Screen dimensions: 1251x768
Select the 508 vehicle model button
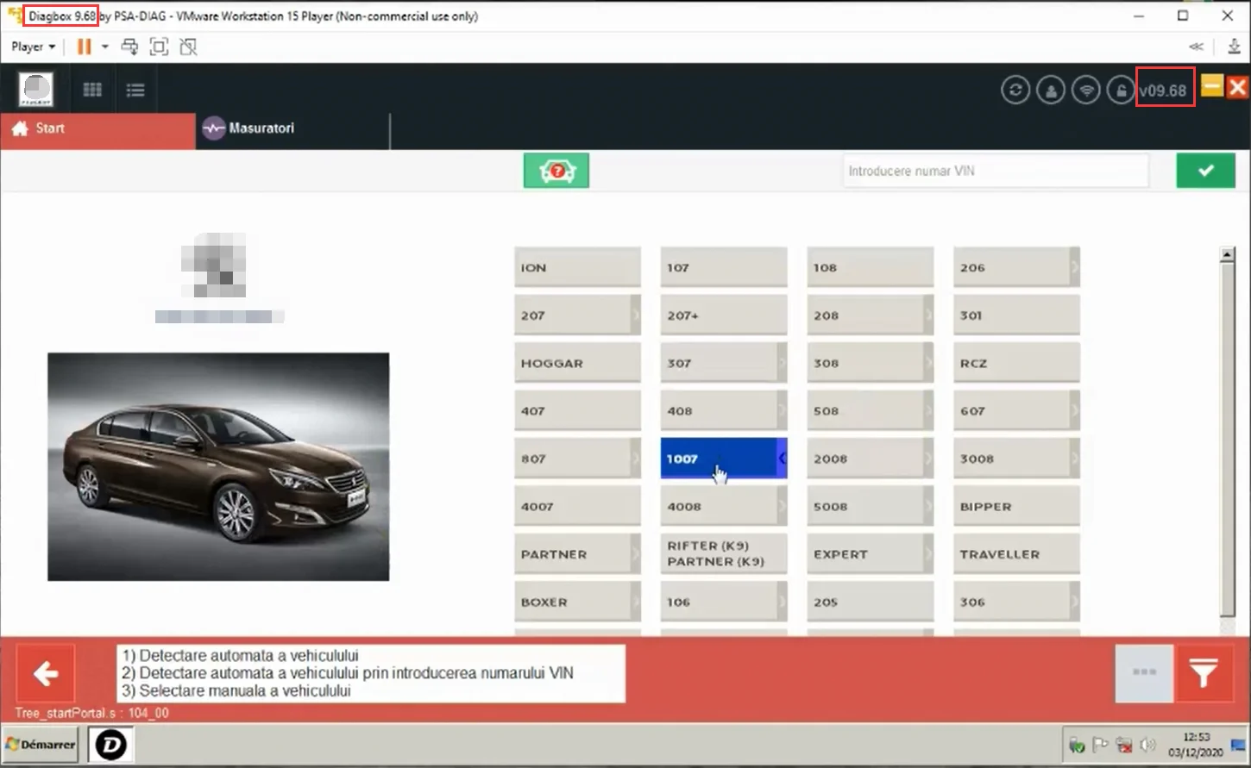click(870, 411)
